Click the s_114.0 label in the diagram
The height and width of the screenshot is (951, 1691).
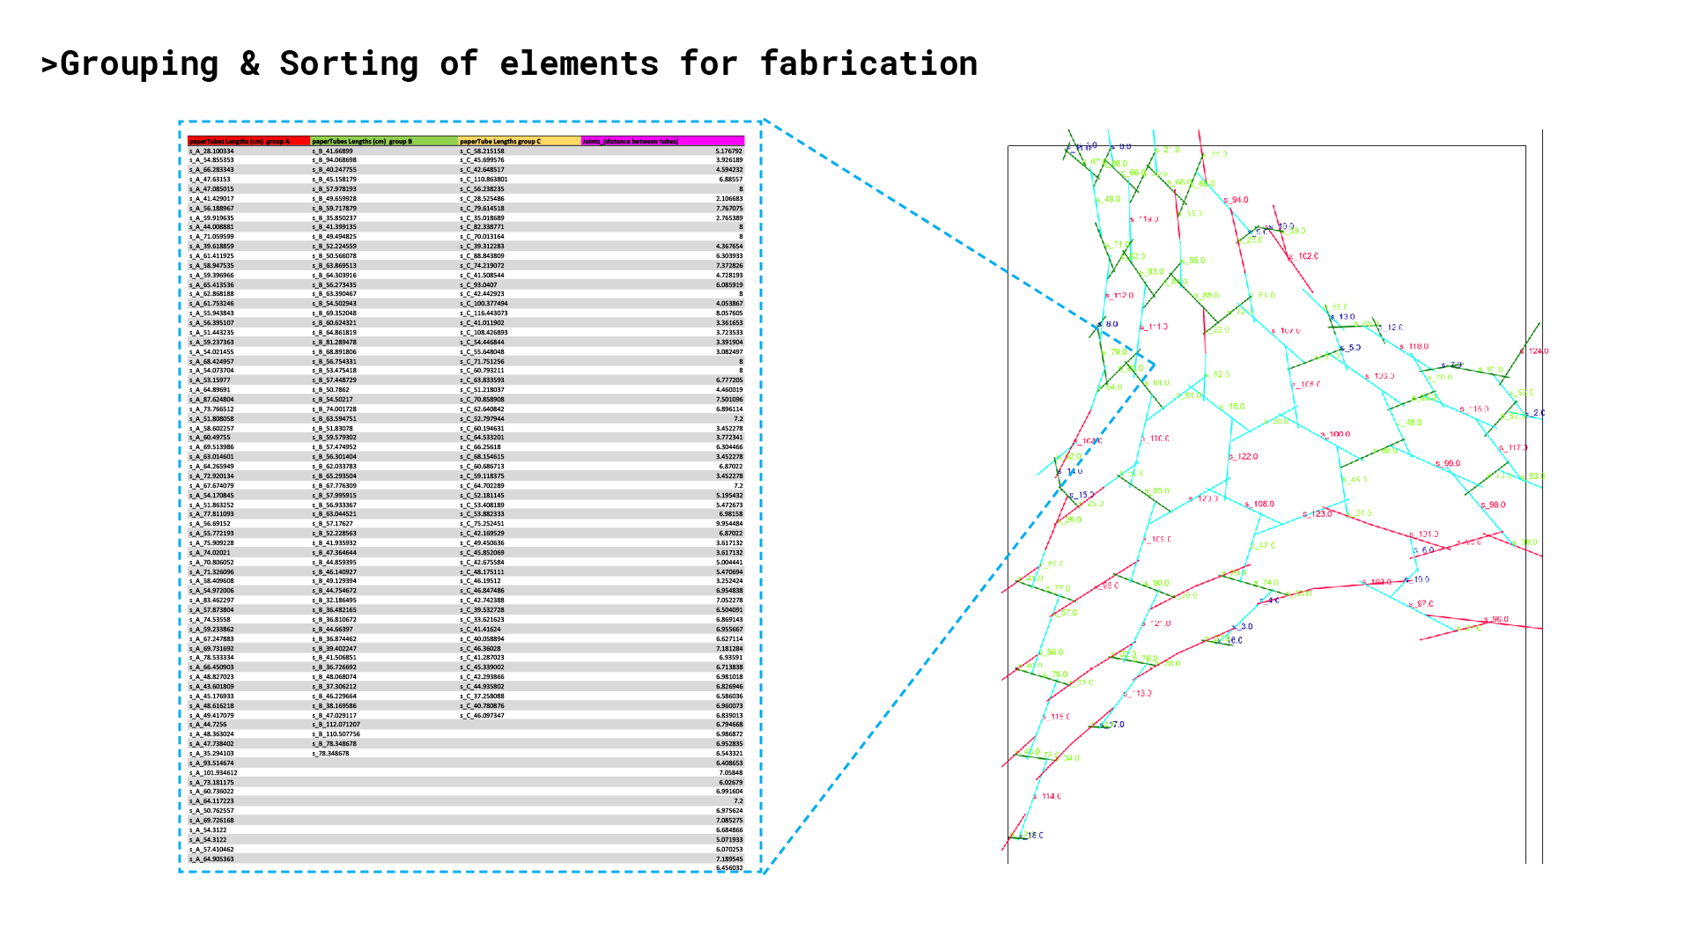[x=1047, y=797]
